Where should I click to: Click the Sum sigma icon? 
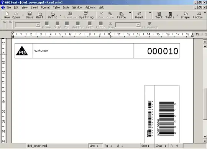111,25
